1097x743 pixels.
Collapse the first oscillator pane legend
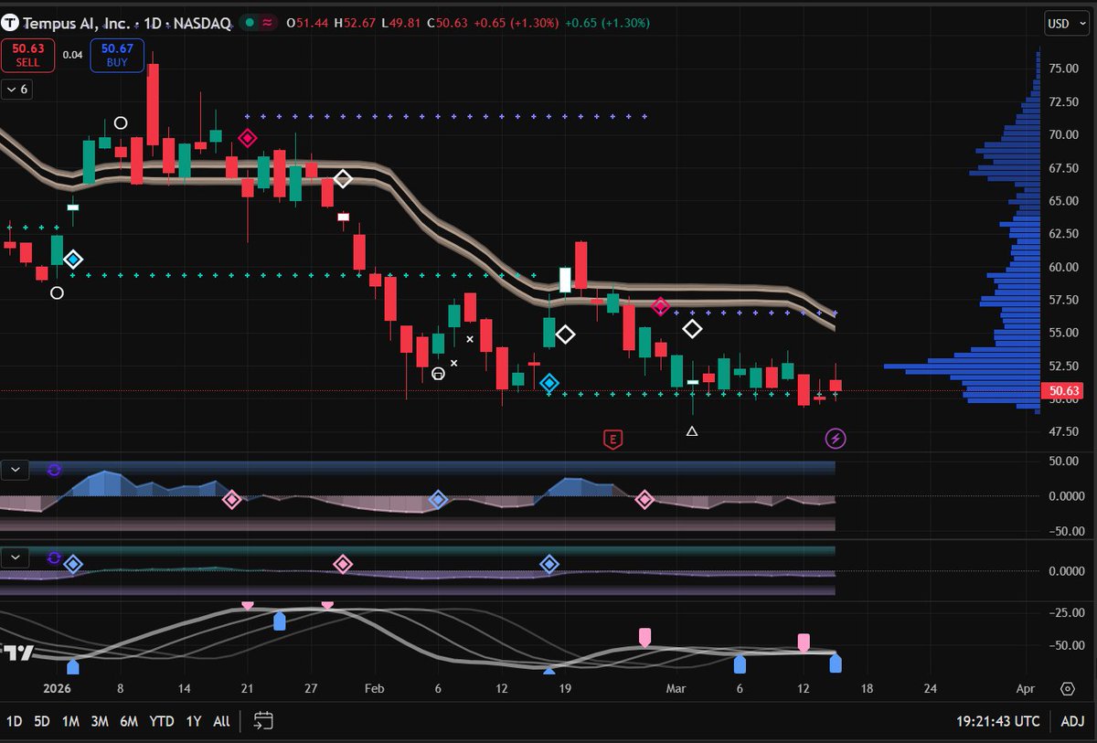pos(16,470)
